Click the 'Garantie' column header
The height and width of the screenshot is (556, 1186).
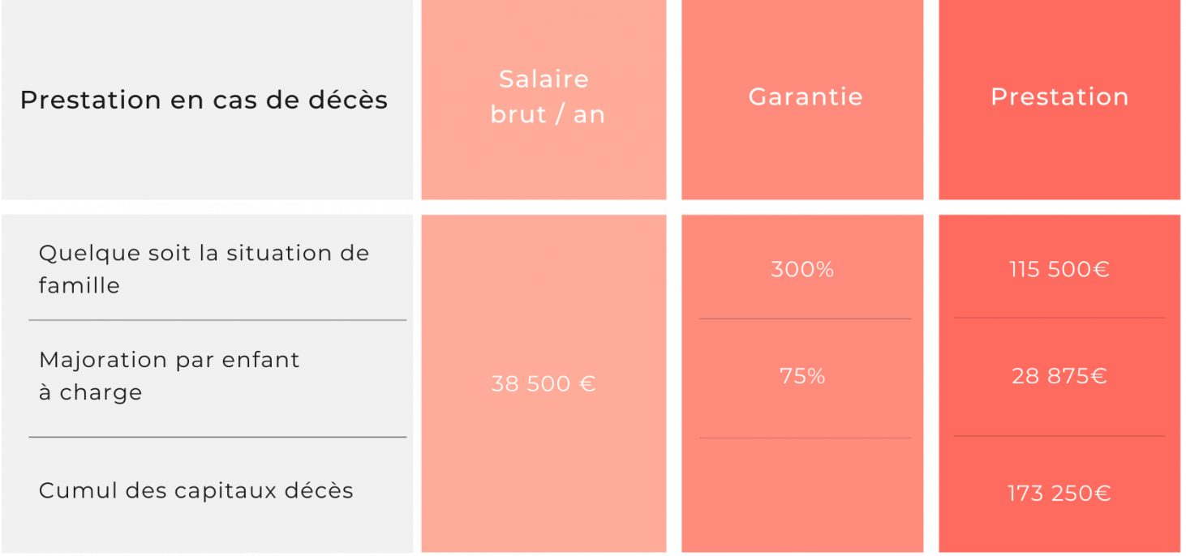[805, 96]
